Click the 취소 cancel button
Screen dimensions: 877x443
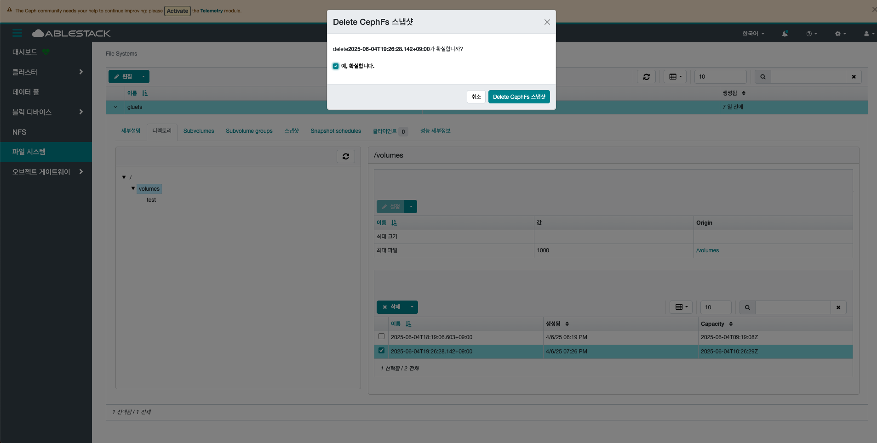coord(476,97)
